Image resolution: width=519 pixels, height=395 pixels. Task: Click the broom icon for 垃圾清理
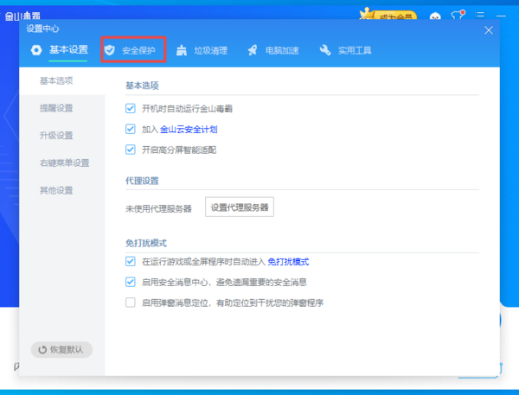(x=182, y=50)
